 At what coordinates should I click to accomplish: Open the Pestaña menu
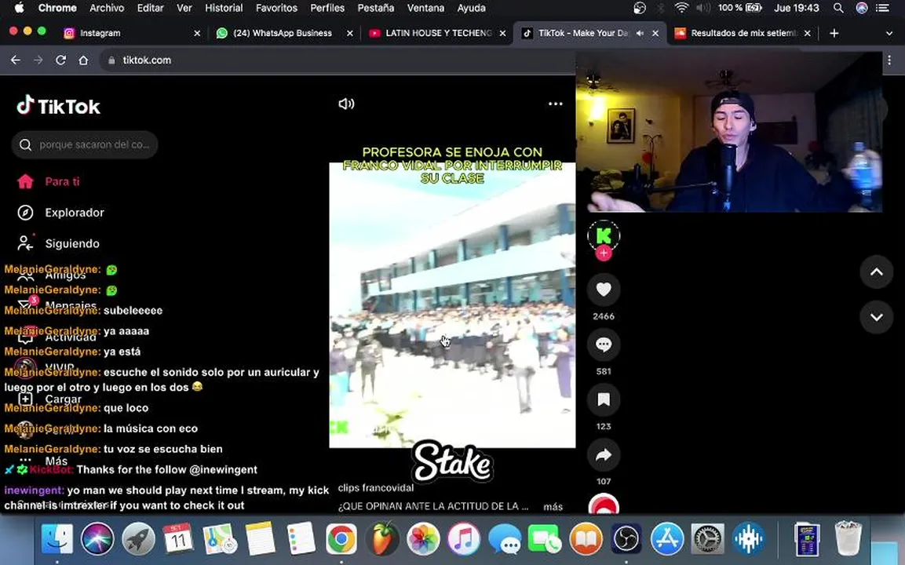click(376, 8)
